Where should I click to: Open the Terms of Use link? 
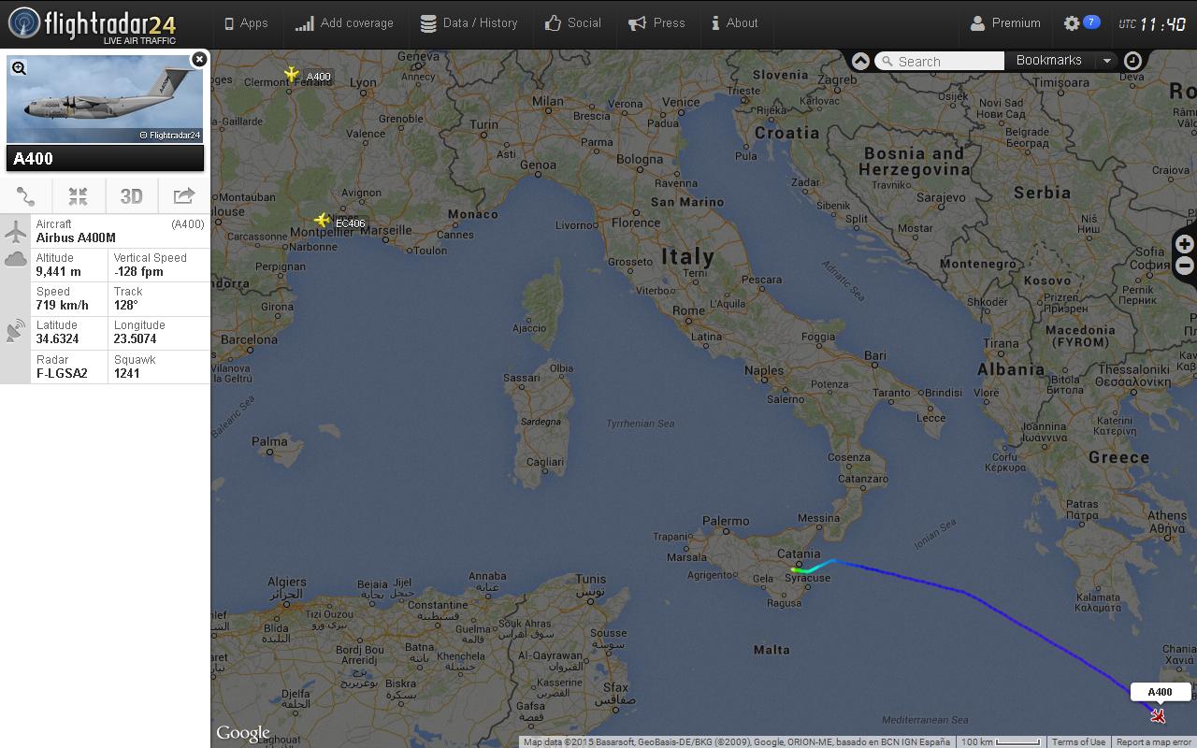click(x=1078, y=742)
